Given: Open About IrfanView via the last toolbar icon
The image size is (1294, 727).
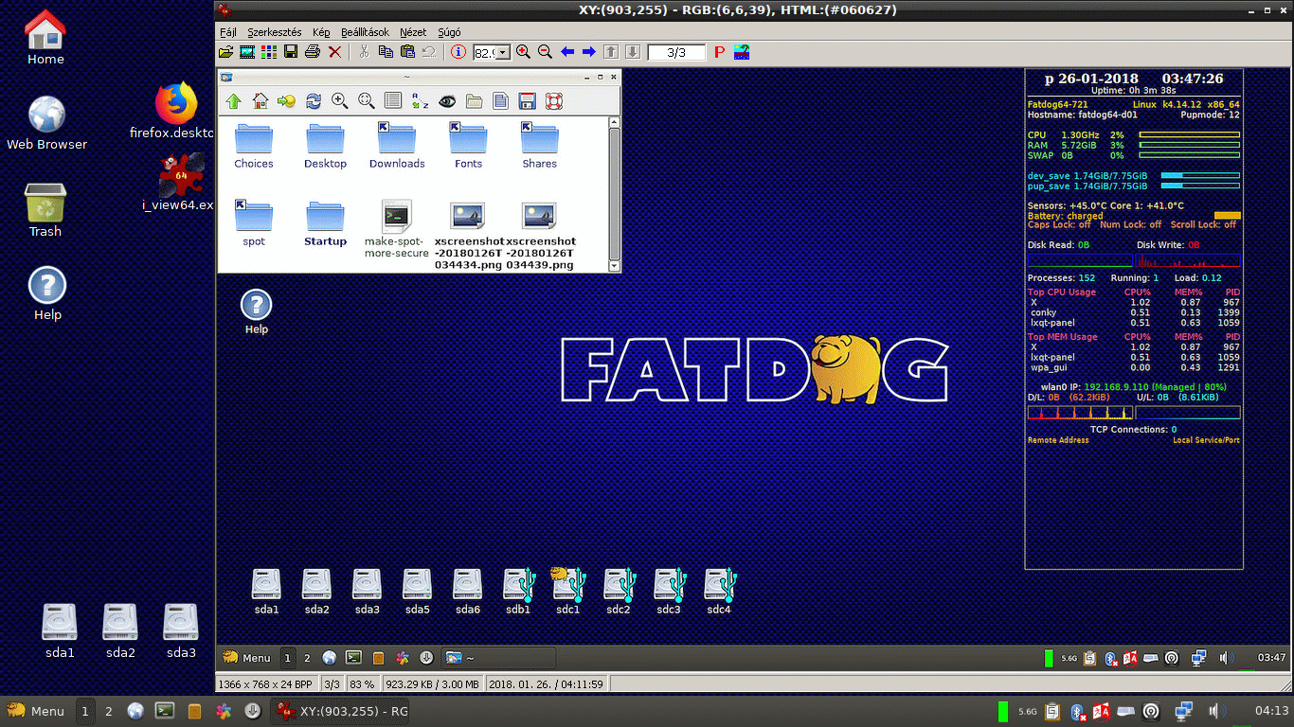Looking at the screenshot, I should (742, 52).
